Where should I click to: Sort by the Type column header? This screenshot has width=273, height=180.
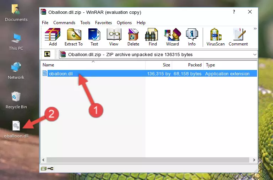[230, 65]
